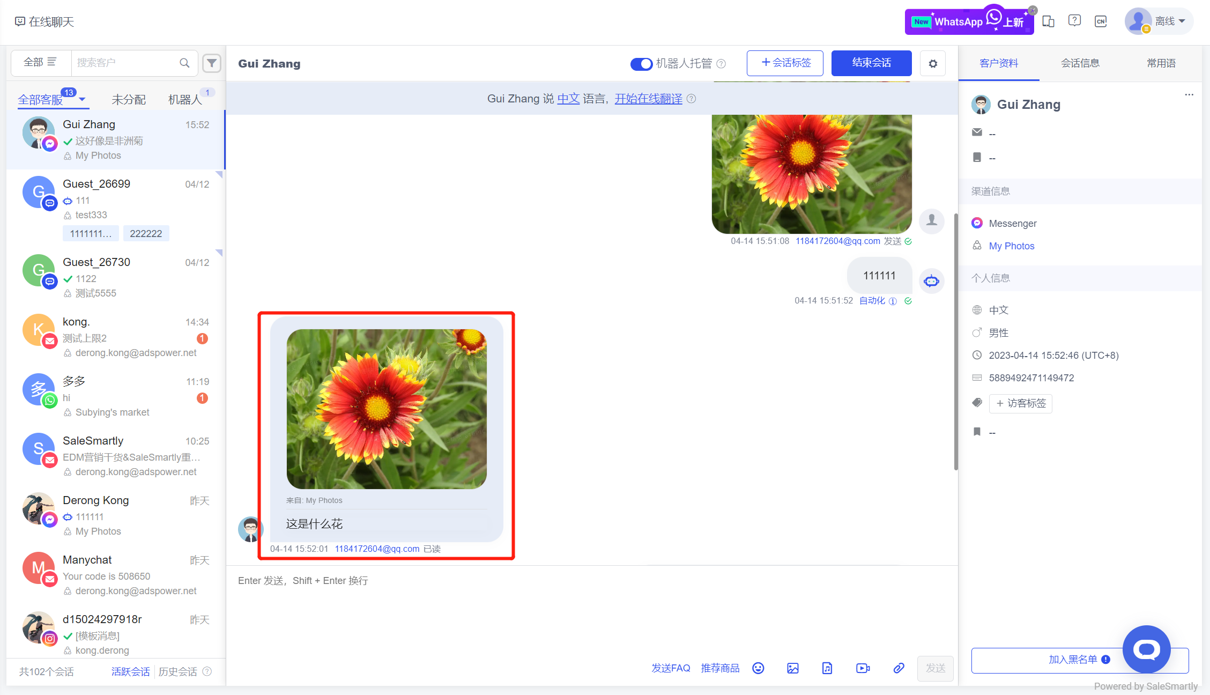The height and width of the screenshot is (695, 1210).
Task: Switch to the 会话信息 tab
Action: click(x=1080, y=63)
